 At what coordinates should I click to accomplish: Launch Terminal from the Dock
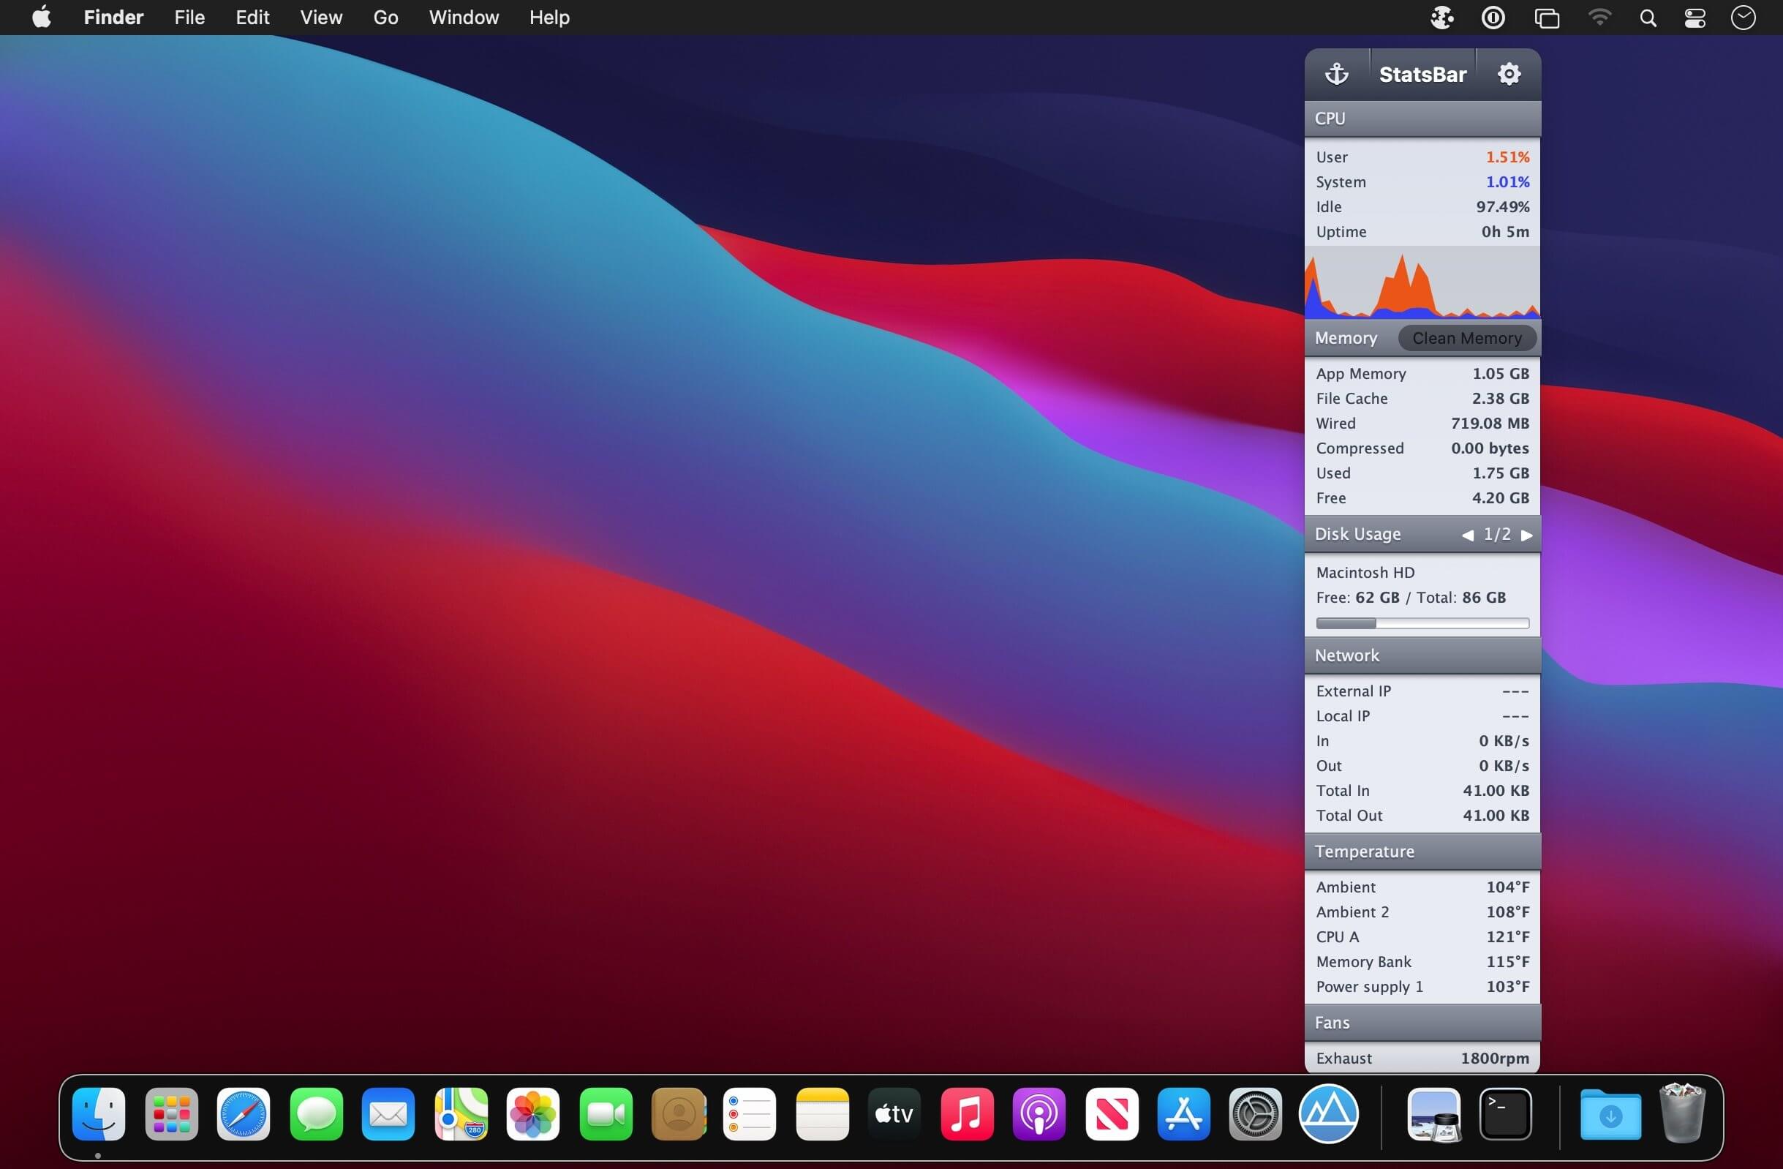pyautogui.click(x=1505, y=1113)
